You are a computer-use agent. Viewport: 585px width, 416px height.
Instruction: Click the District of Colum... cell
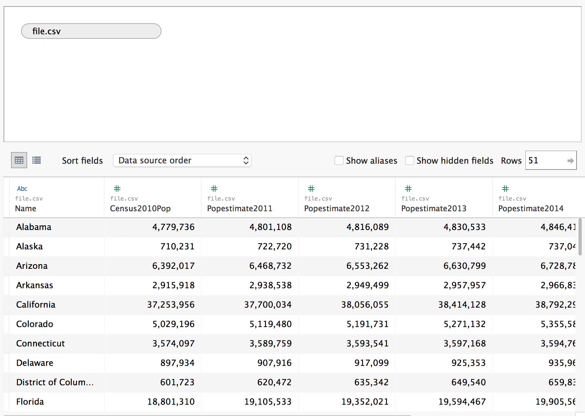[55, 382]
